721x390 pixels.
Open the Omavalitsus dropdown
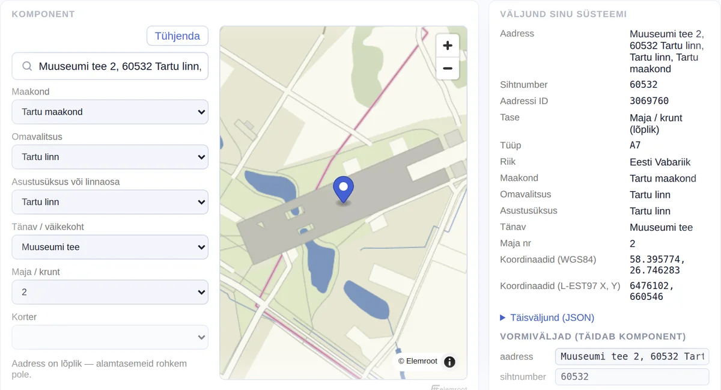tap(110, 157)
